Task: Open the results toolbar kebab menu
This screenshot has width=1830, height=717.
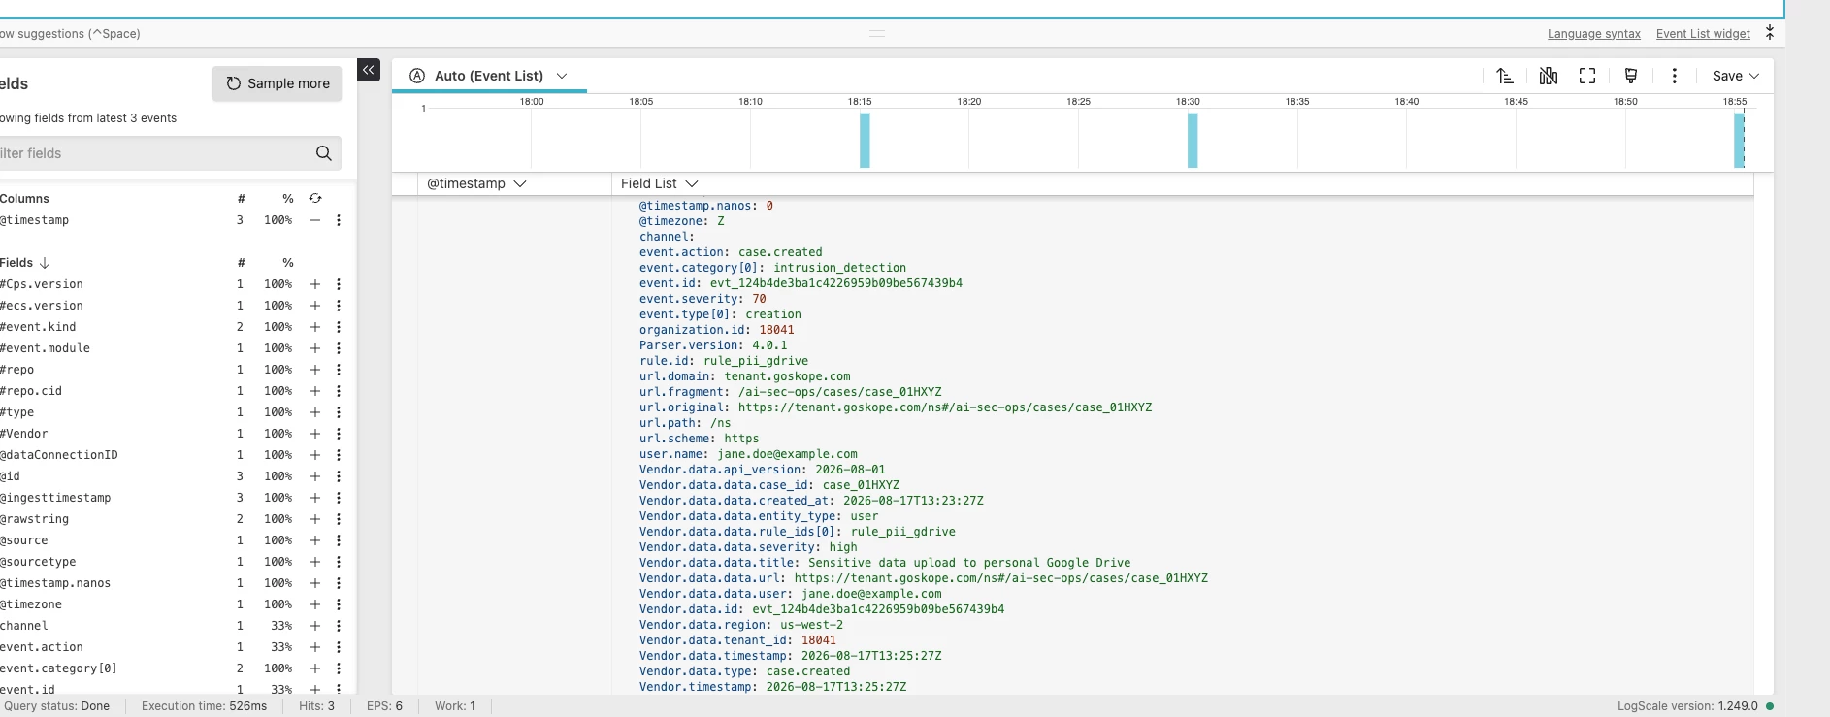Action: click(x=1675, y=76)
